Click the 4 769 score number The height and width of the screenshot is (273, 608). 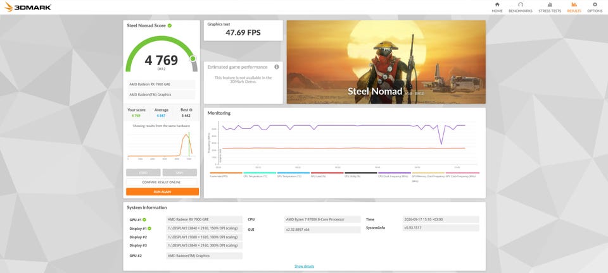tap(161, 60)
